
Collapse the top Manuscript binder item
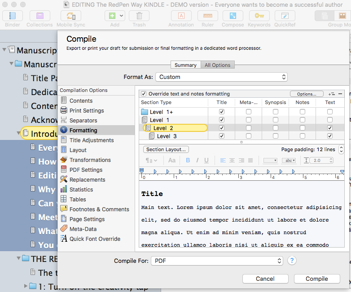tap(4, 50)
